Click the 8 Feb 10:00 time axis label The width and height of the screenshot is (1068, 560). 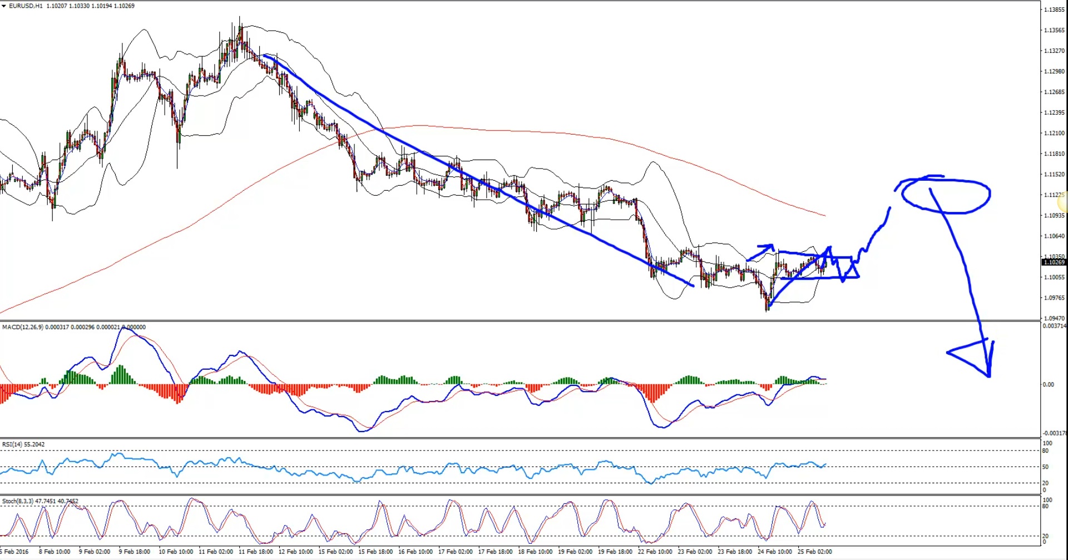point(55,552)
